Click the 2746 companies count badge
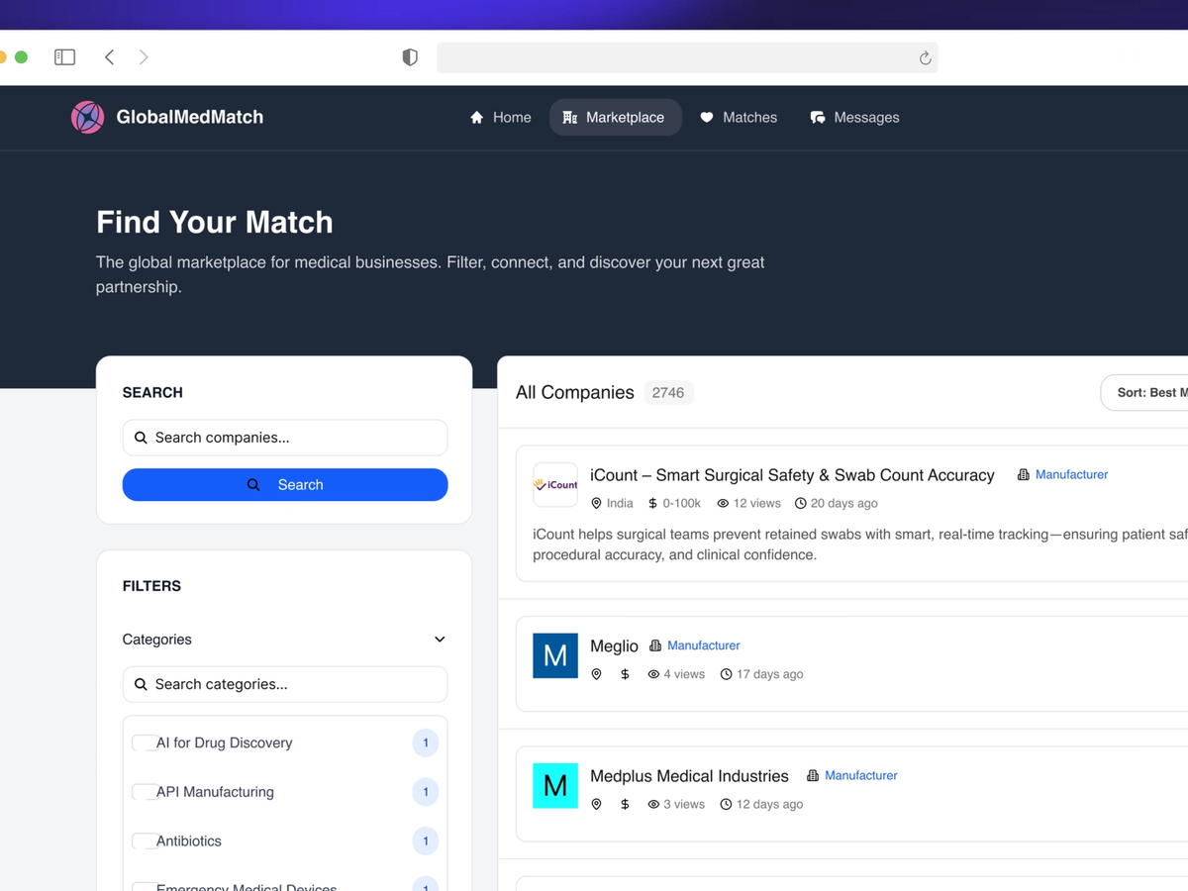 pyautogui.click(x=668, y=393)
